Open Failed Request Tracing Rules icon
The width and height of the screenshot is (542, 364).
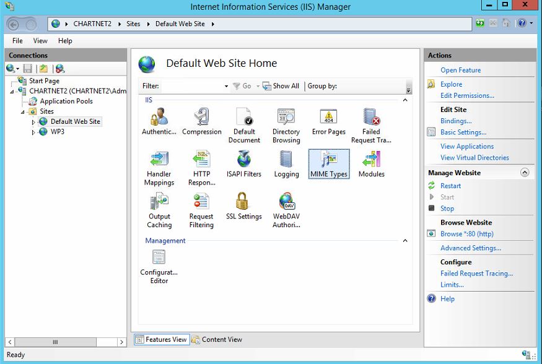[x=371, y=125]
